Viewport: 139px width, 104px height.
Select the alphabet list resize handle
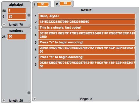coord(30,25)
